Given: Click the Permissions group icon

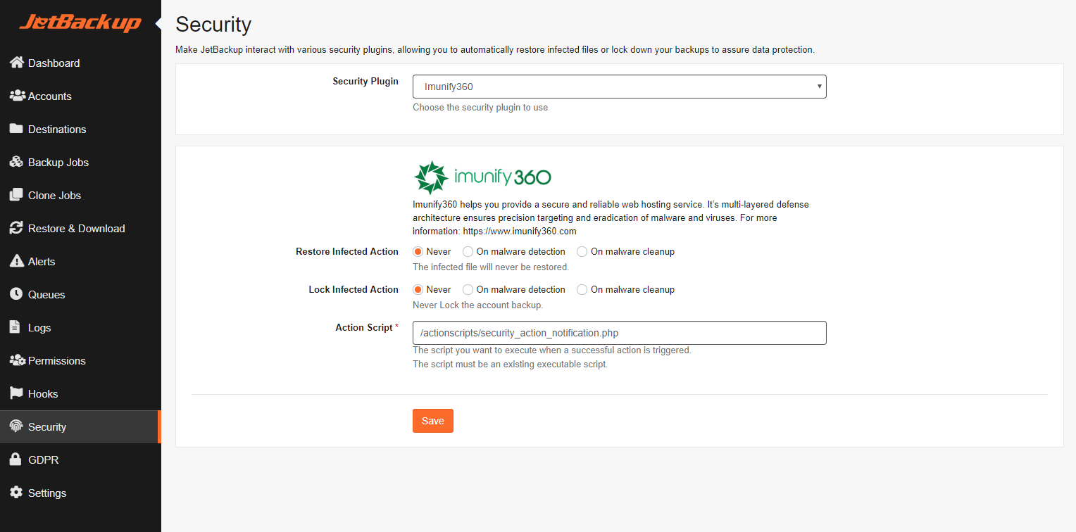Looking at the screenshot, I should tap(18, 360).
